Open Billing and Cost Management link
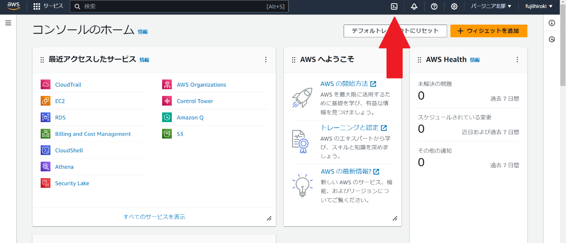The width and height of the screenshot is (566, 243). pyautogui.click(x=93, y=134)
